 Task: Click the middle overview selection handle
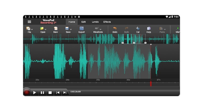(x=134, y=43)
